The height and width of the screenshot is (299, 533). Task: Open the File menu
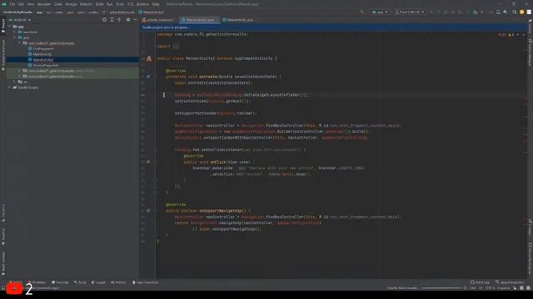point(12,4)
